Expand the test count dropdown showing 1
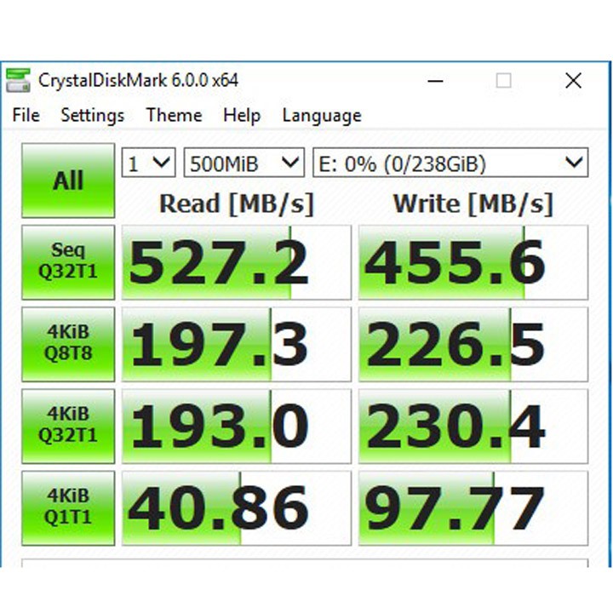613x613 pixels. [150, 163]
